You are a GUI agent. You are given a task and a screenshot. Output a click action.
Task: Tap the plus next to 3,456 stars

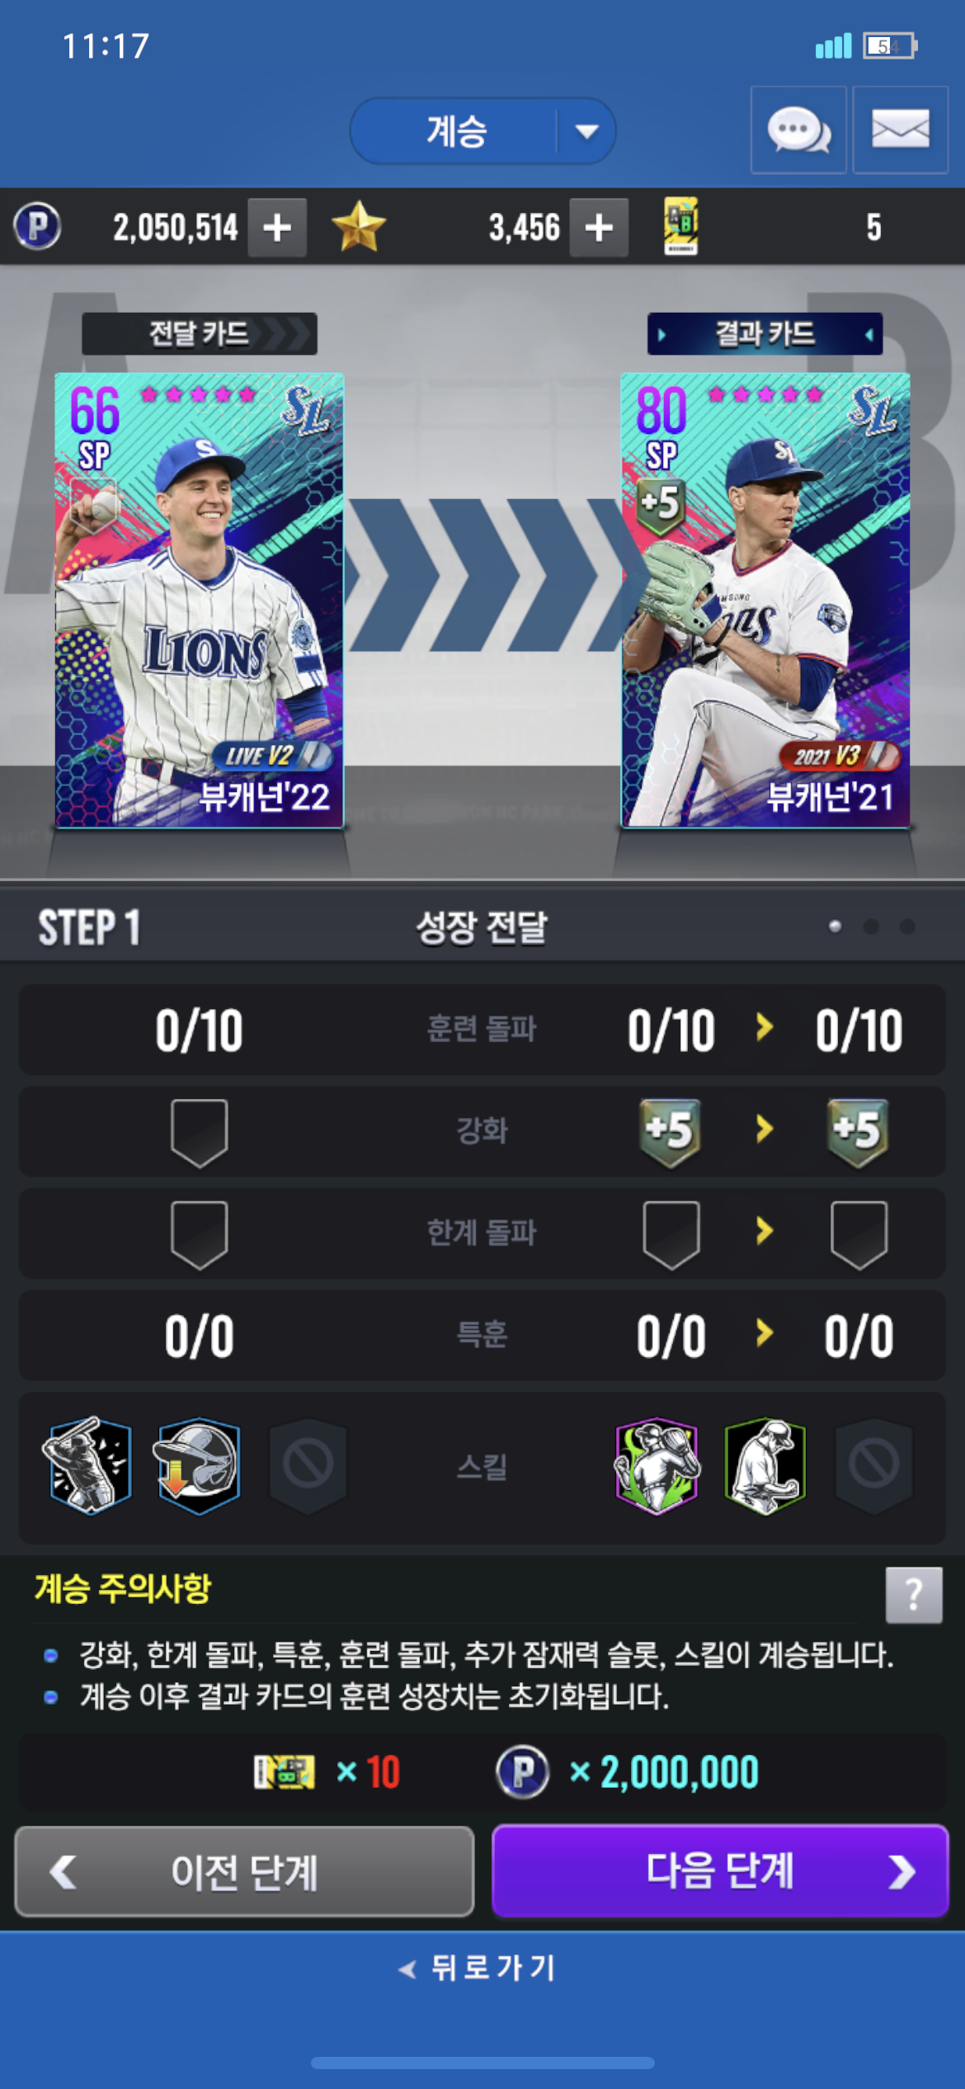599,227
